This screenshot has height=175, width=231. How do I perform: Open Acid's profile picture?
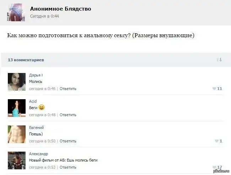pyautogui.click(x=17, y=108)
